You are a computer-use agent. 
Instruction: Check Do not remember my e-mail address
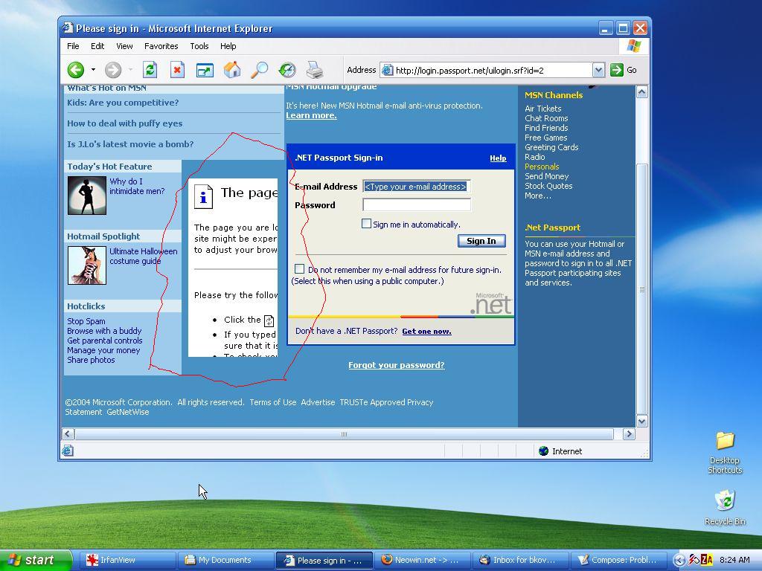click(299, 269)
